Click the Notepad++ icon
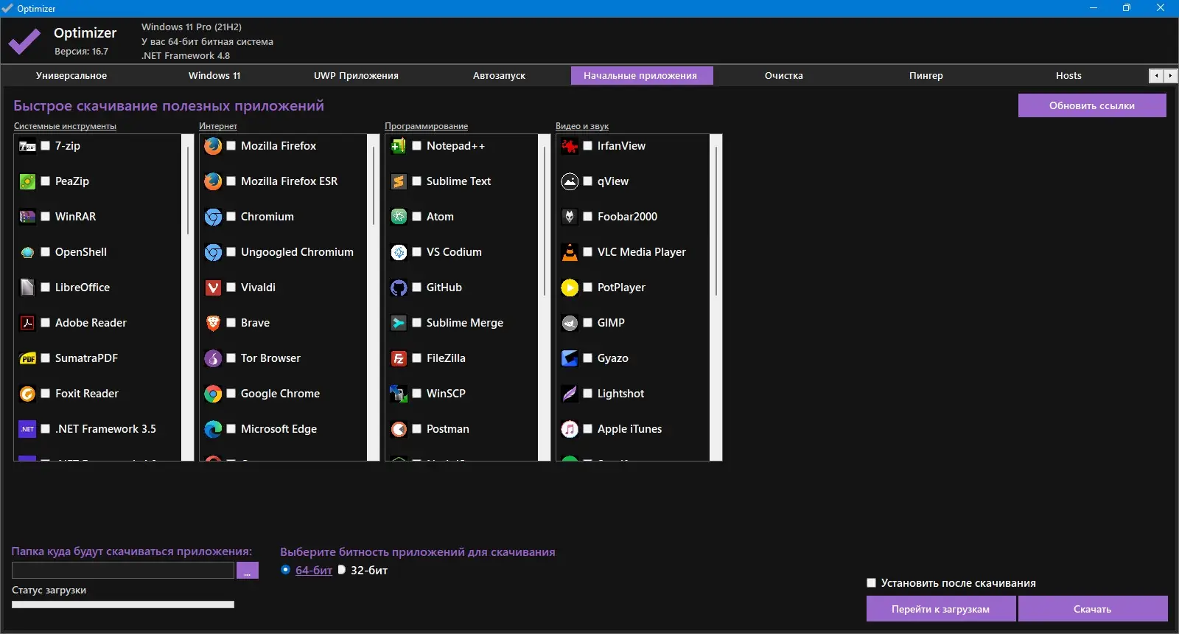The image size is (1179, 634). pos(399,146)
